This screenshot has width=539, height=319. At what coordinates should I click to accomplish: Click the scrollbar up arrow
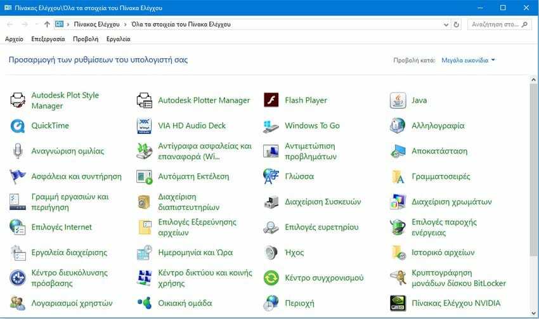point(533,80)
